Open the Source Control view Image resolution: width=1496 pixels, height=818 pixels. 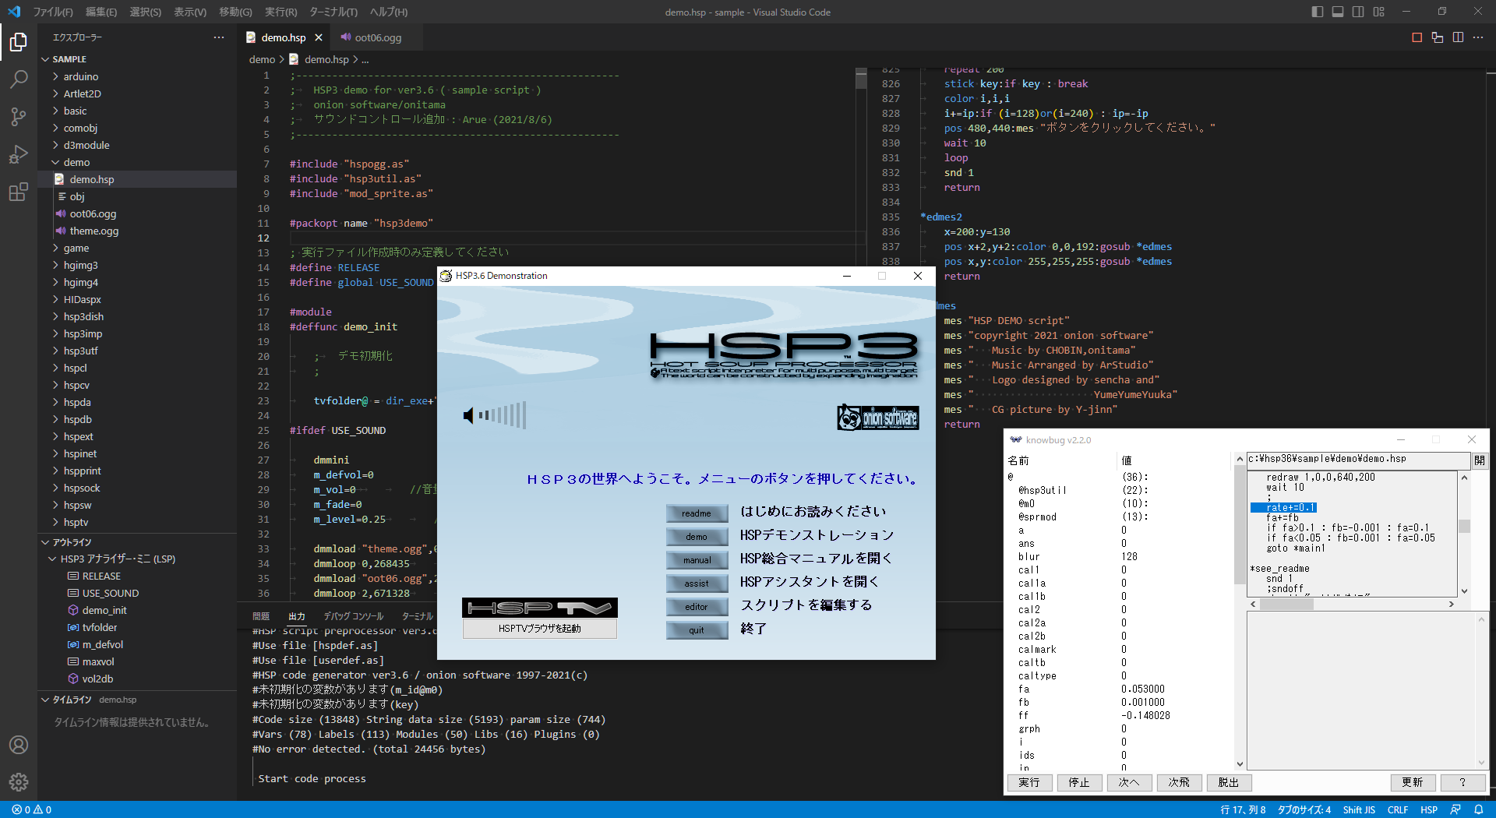[19, 117]
